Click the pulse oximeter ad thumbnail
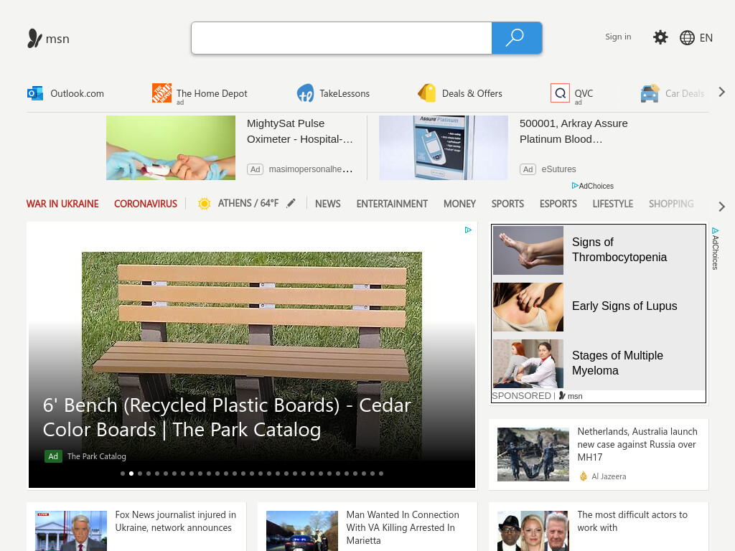 (171, 148)
